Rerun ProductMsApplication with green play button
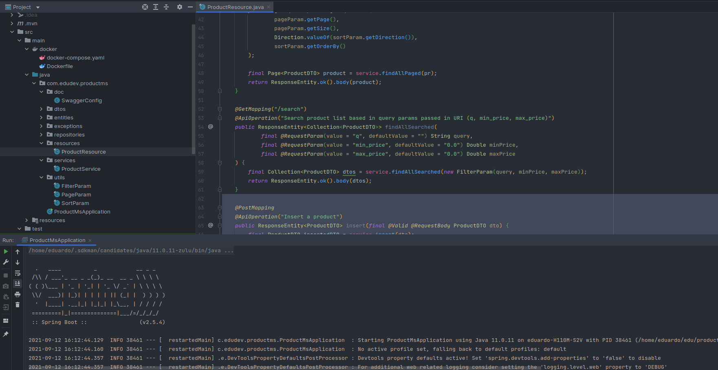 pyautogui.click(x=6, y=251)
